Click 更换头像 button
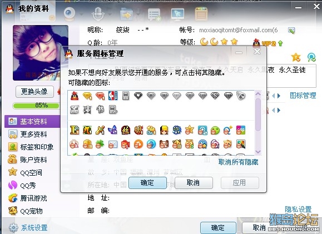The height and width of the screenshot is (234, 322). point(34,92)
